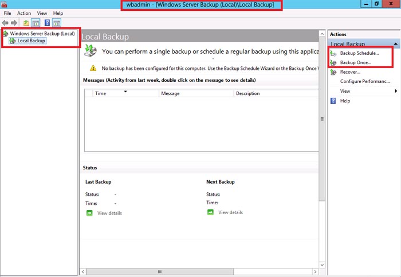Launch the Recover action
Screen dimensions: 401x277
click(350, 72)
